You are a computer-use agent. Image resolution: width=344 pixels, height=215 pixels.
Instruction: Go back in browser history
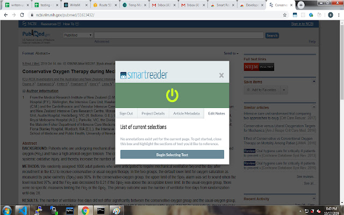[6, 15]
